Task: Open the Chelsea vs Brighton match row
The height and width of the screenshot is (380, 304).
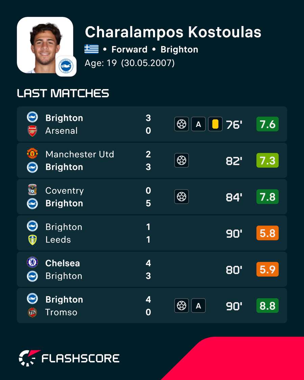Action: (152, 269)
